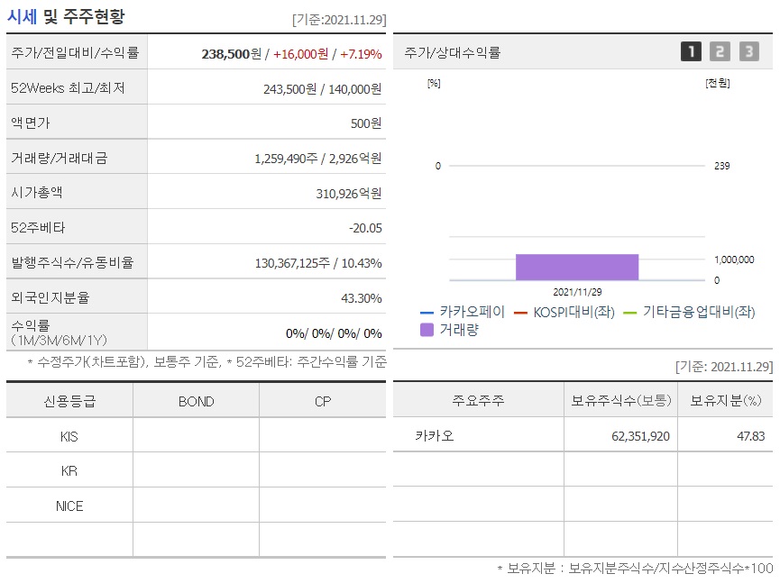This screenshot has height=583, width=780.
Task: Click the 500원 par value
Action: [x=366, y=123]
